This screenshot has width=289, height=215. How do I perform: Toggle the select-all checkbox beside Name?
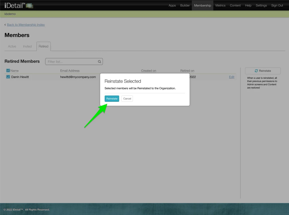8,71
